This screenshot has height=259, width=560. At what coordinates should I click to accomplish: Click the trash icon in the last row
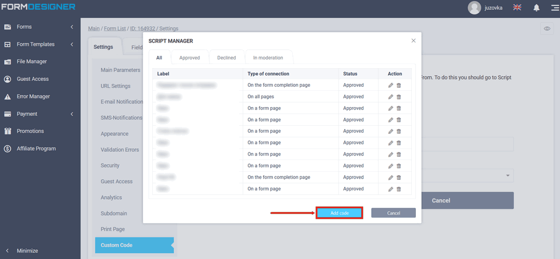point(399,189)
